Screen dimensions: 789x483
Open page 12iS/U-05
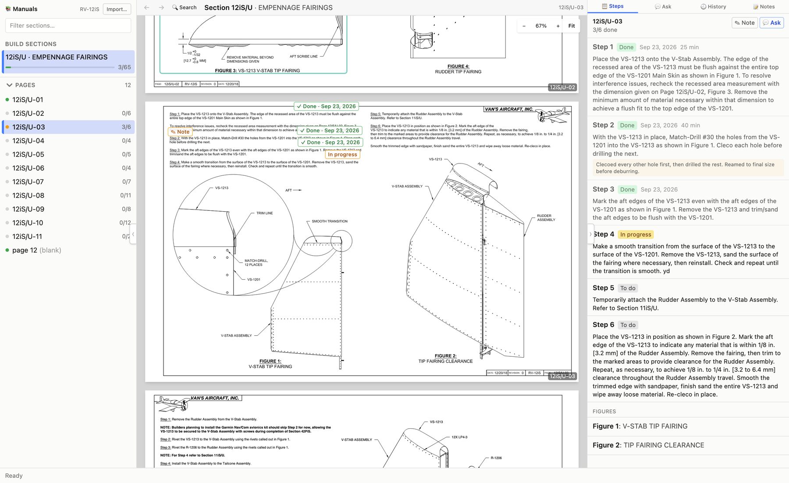[x=68, y=154]
